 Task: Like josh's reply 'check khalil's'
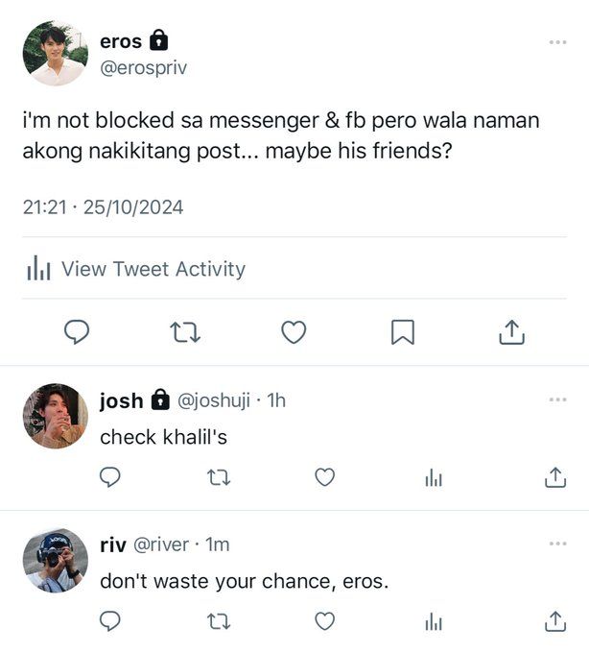[325, 477]
